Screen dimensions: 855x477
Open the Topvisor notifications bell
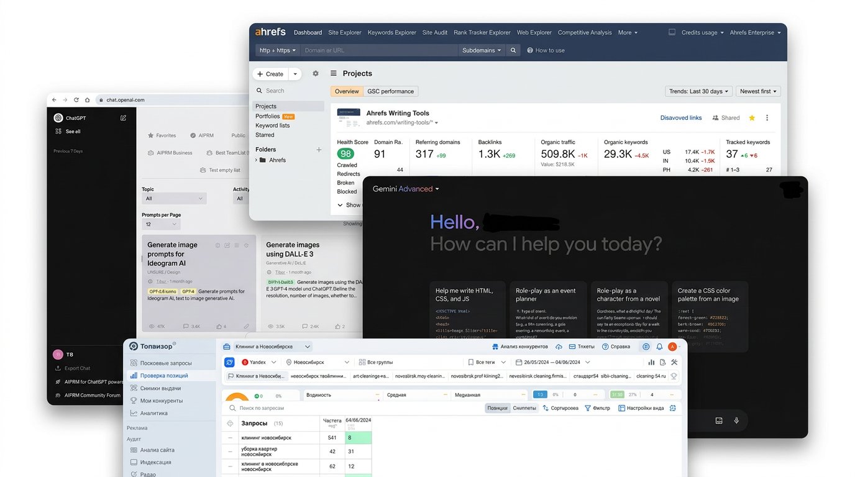[659, 347]
